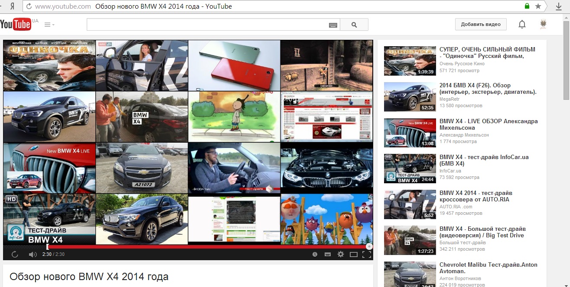Open the Chevrolet A21072 end-screen thumbnail
Screen dimensions: 570x287
[x=142, y=168]
